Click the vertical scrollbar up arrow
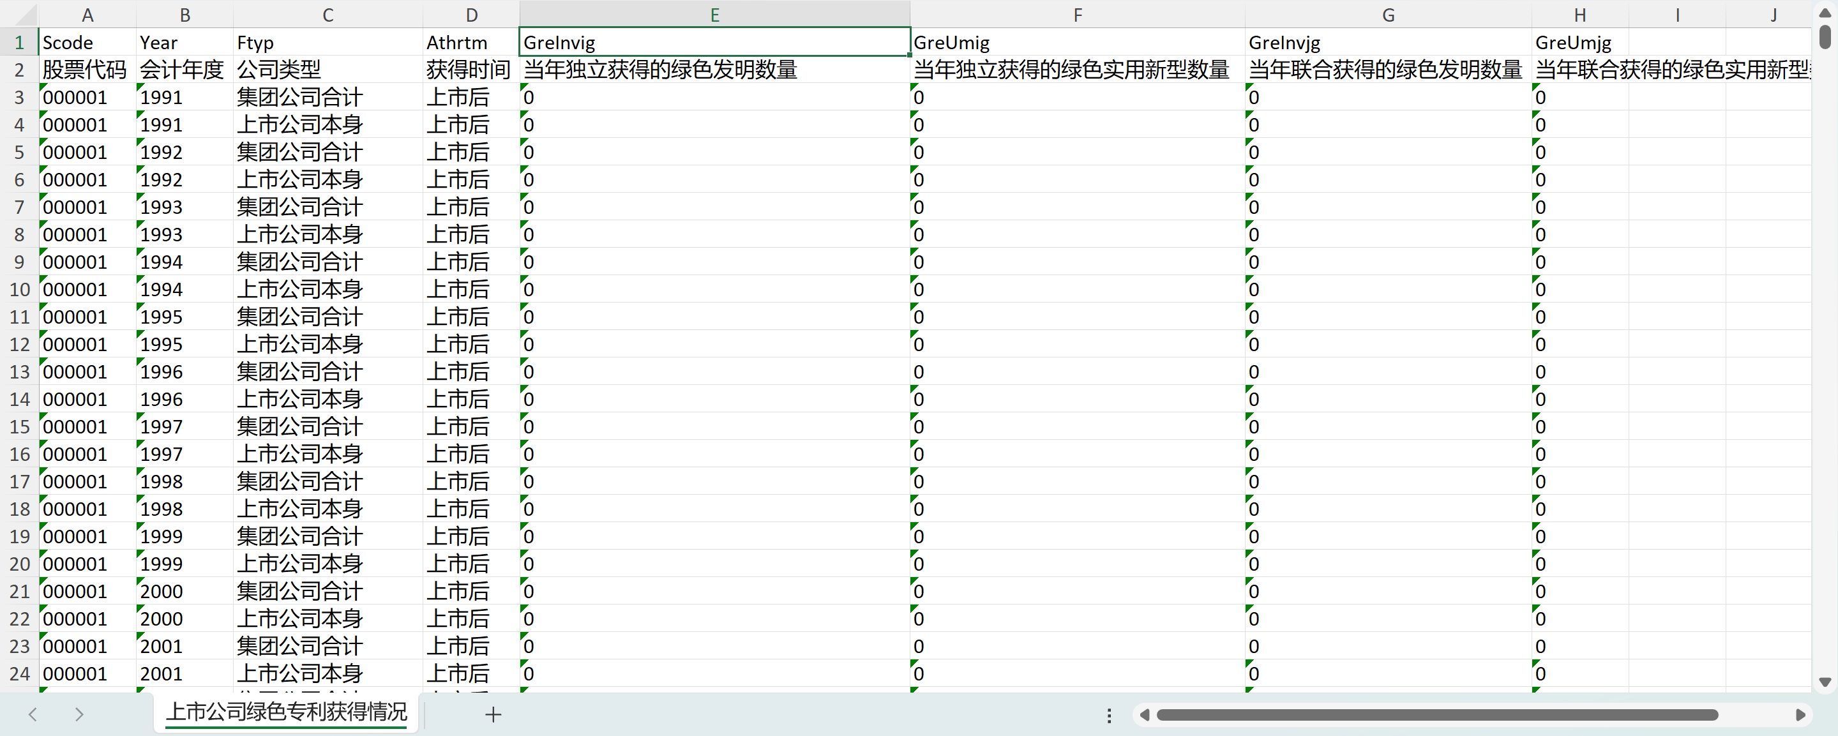This screenshot has height=736, width=1838. coord(1825,13)
